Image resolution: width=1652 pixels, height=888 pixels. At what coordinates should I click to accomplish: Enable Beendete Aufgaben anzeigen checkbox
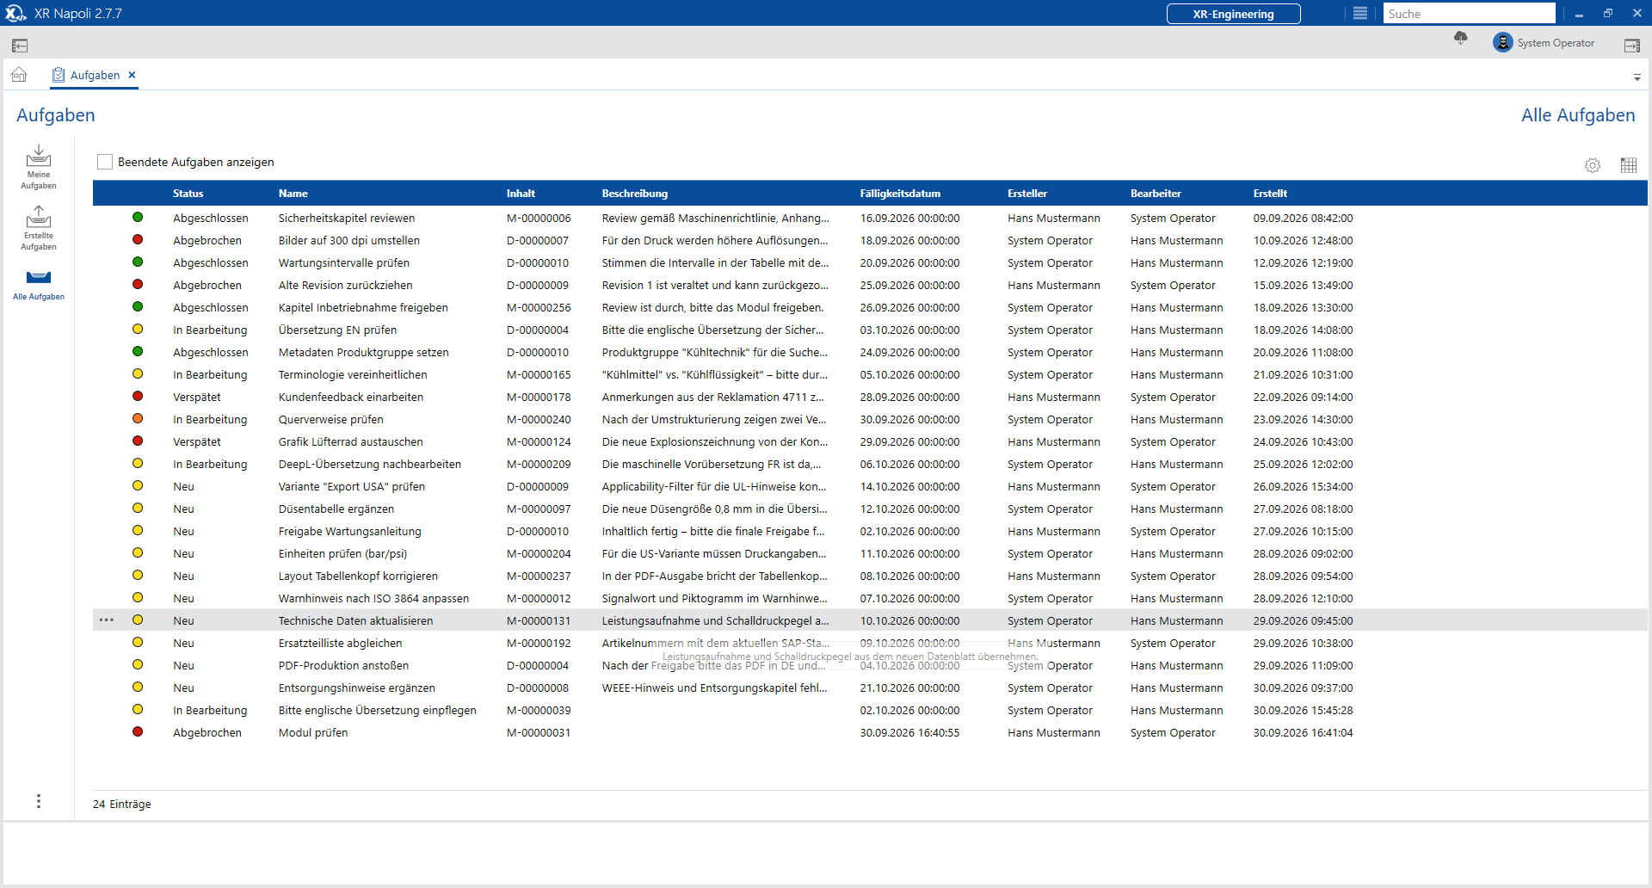click(105, 162)
